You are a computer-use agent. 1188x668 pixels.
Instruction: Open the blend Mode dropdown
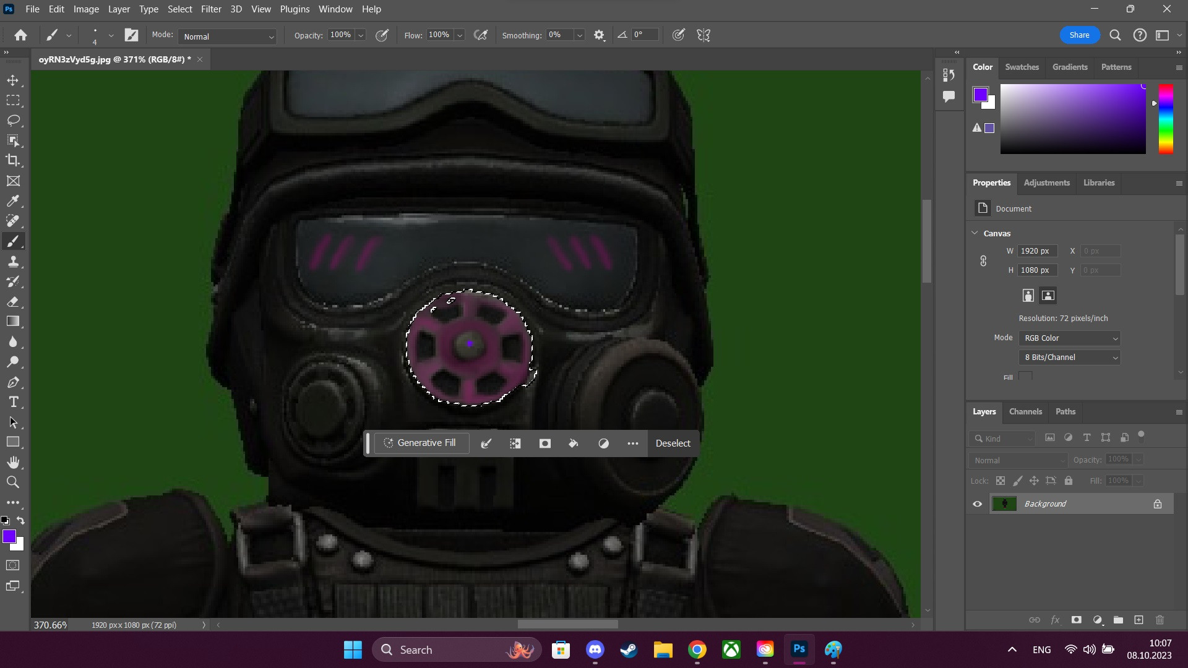[227, 36]
